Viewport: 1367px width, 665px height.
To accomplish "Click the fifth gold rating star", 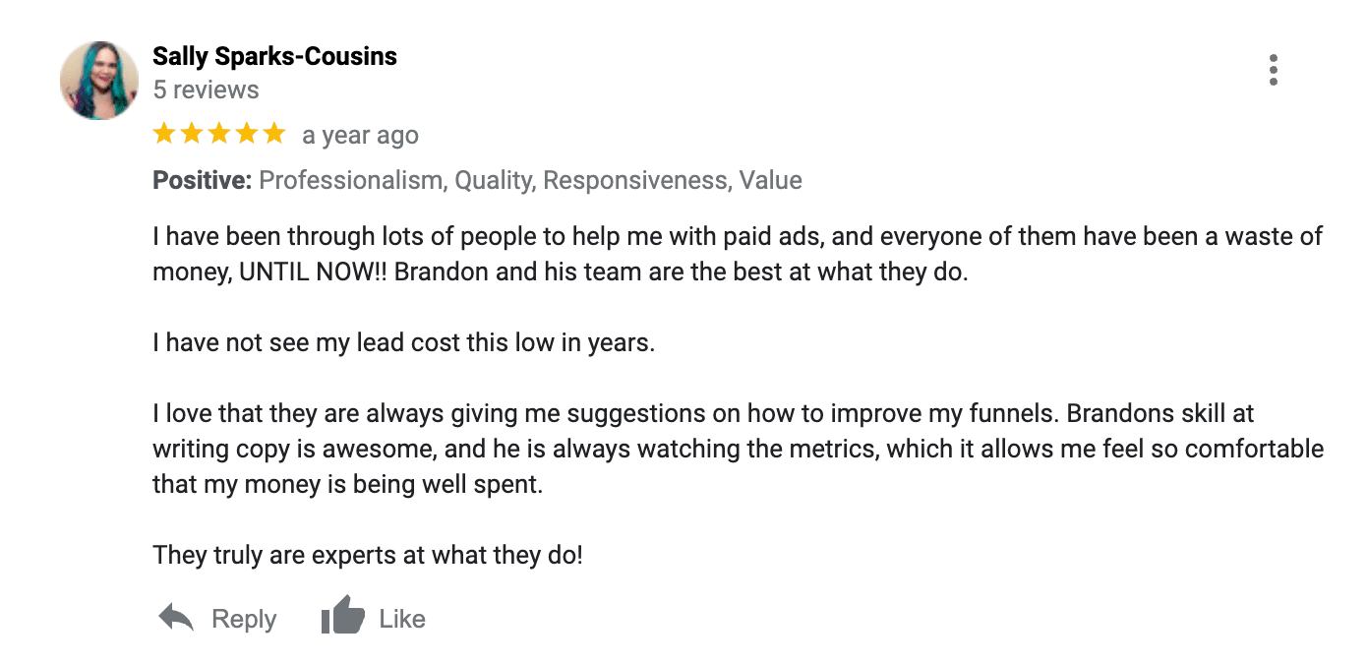I will tap(273, 134).
